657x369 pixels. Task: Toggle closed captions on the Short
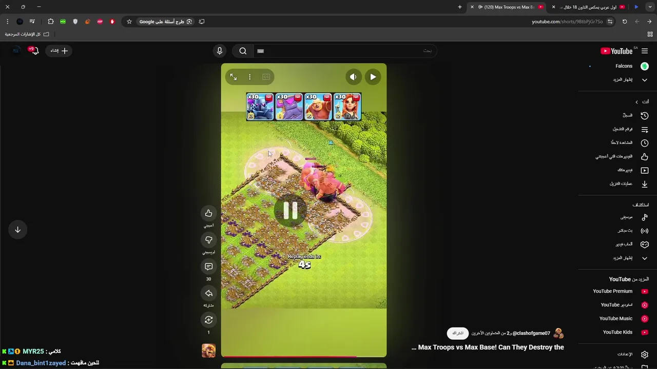tap(266, 77)
